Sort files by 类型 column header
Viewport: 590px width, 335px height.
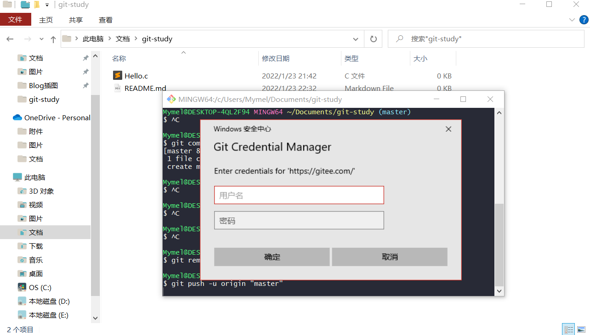pyautogui.click(x=352, y=58)
